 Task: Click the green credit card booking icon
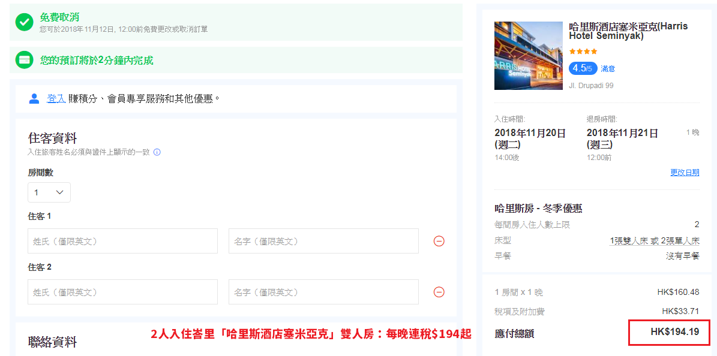24,60
